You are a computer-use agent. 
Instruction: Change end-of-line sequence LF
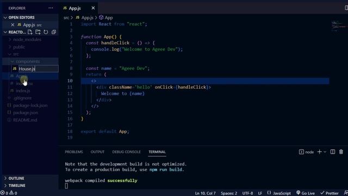tap(260, 193)
